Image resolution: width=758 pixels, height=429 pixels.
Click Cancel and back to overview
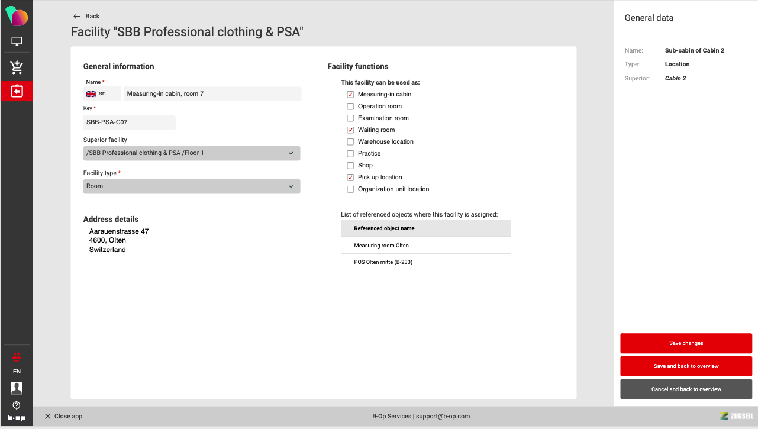[686, 389]
